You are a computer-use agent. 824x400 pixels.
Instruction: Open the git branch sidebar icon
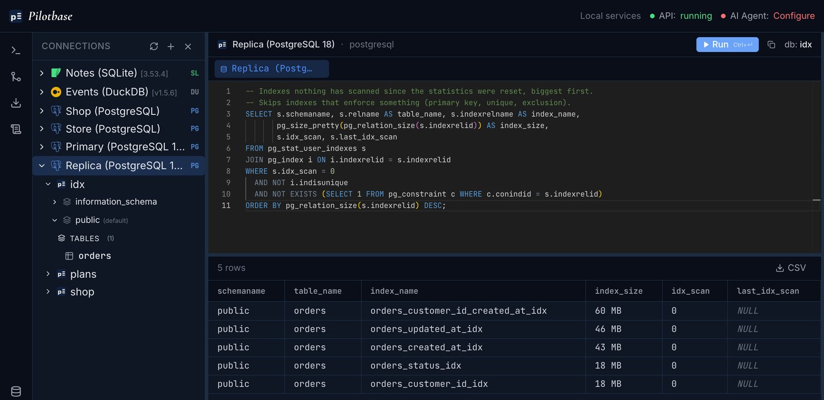(x=16, y=77)
